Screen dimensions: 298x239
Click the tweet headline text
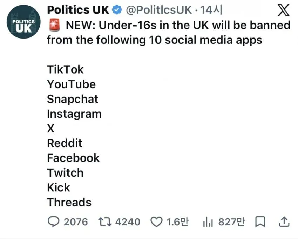pyautogui.click(x=169, y=33)
